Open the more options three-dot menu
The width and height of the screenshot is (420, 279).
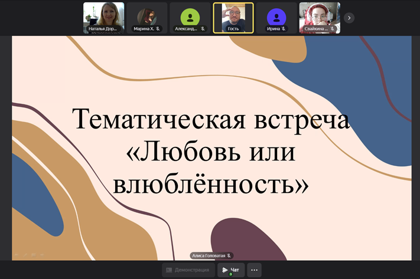(254, 270)
